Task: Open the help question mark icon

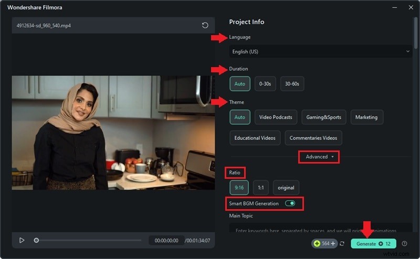Action: point(404,243)
